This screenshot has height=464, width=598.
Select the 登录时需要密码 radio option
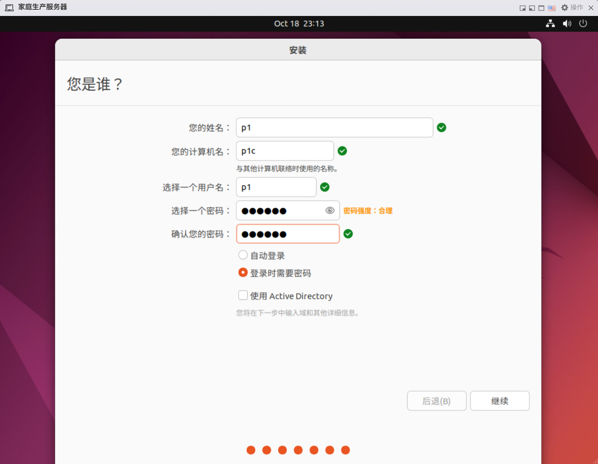coord(243,272)
